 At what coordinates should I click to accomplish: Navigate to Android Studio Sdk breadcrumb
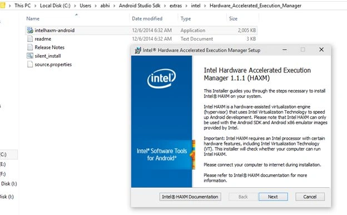140,6
